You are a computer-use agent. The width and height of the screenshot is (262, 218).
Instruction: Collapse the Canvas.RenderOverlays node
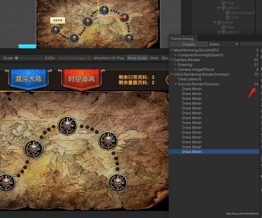click(175, 84)
